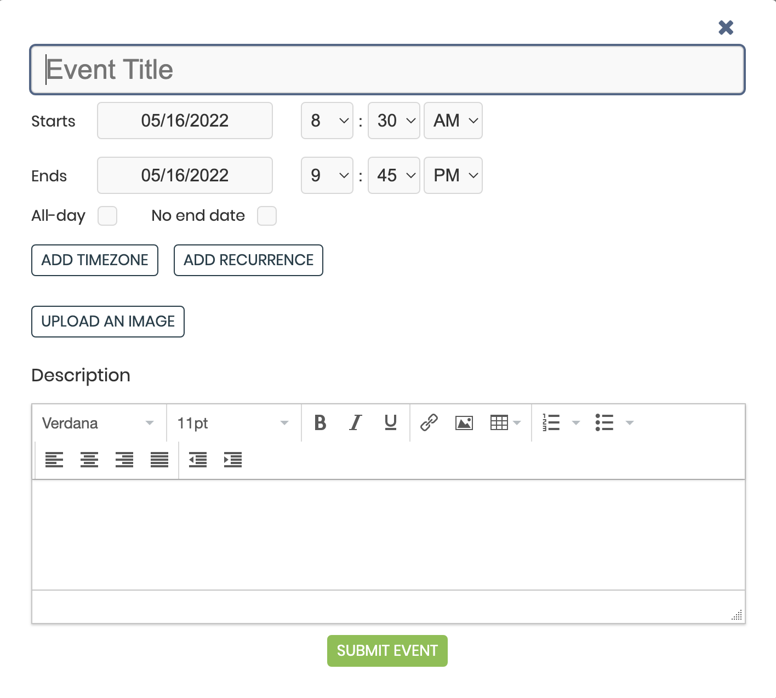Apply bulleted list formatting

(x=604, y=423)
